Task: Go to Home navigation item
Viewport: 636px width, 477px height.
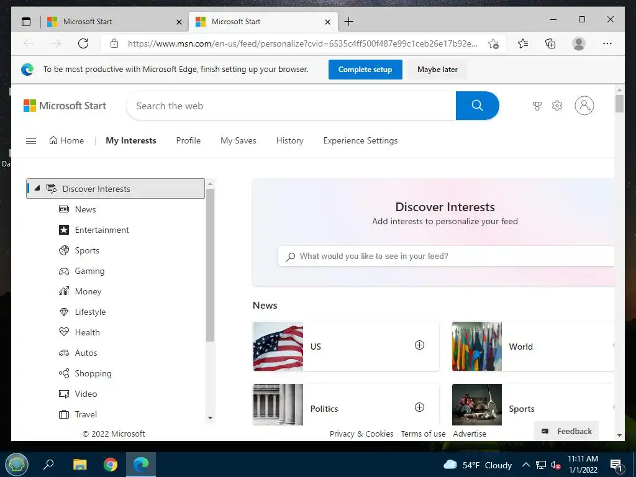Action: (66, 140)
